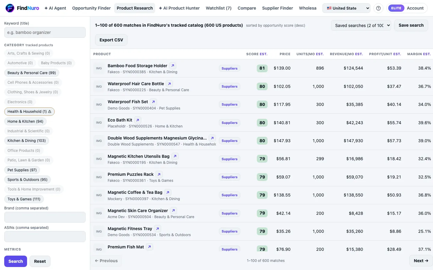
Task: Open external link for Magnetic Coffee & Tea Bag
Action: coord(168,192)
